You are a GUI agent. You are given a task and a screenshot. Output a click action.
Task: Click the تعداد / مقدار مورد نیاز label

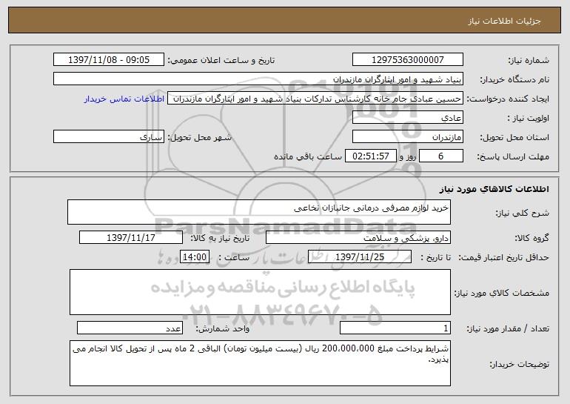coord(508,328)
